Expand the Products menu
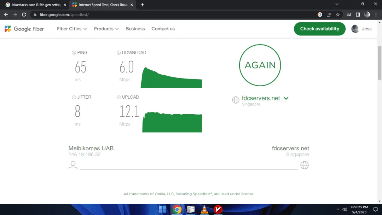Viewport: 382px width, 215px height. pyautogui.click(x=106, y=29)
